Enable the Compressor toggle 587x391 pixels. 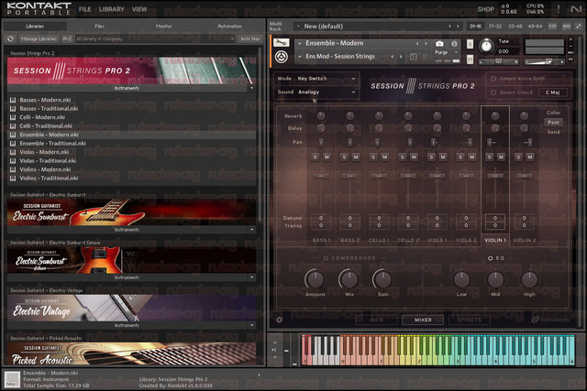[x=326, y=258]
